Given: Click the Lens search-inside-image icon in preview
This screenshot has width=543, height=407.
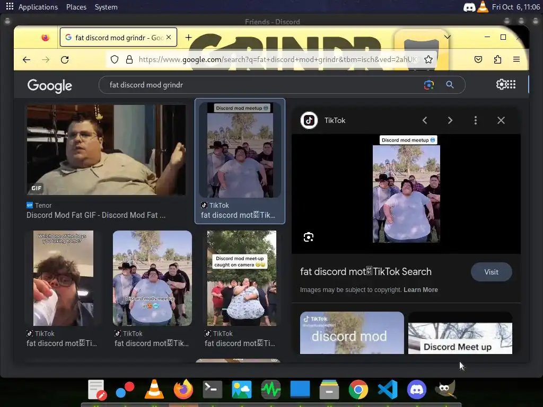Looking at the screenshot, I should click(x=309, y=237).
